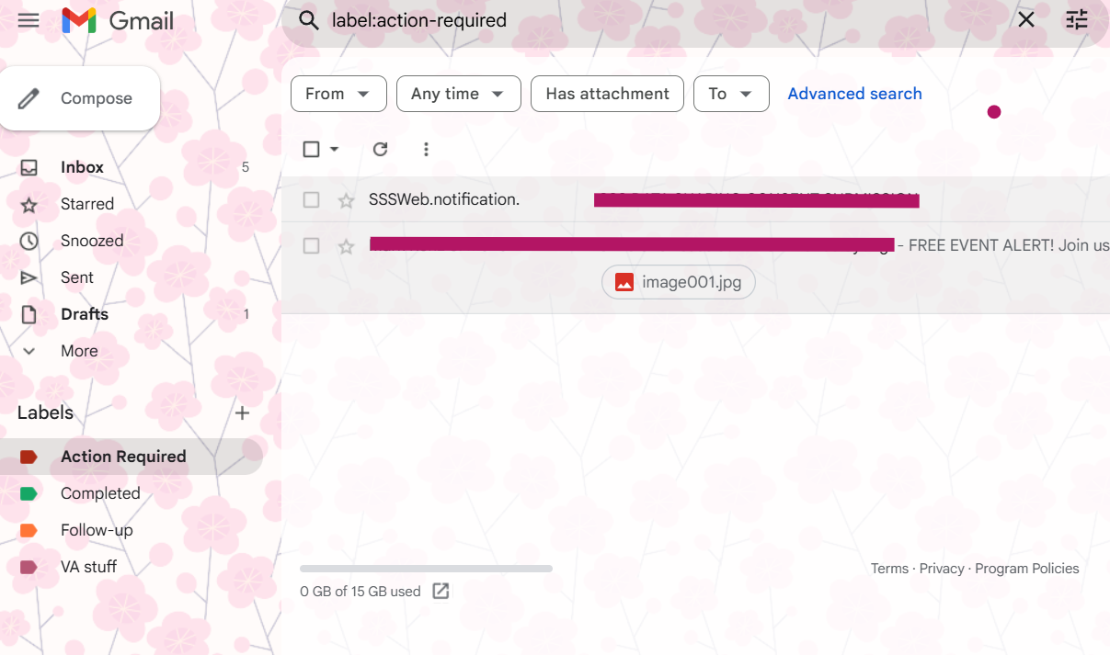
Task: Star the FREE EVENT ALERT email
Action: pos(346,246)
